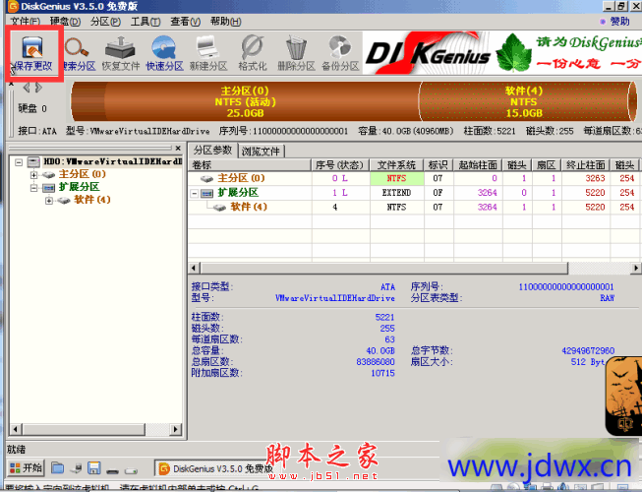Switch to the 分区参数 tab
This screenshot has width=642, height=492.
[213, 150]
